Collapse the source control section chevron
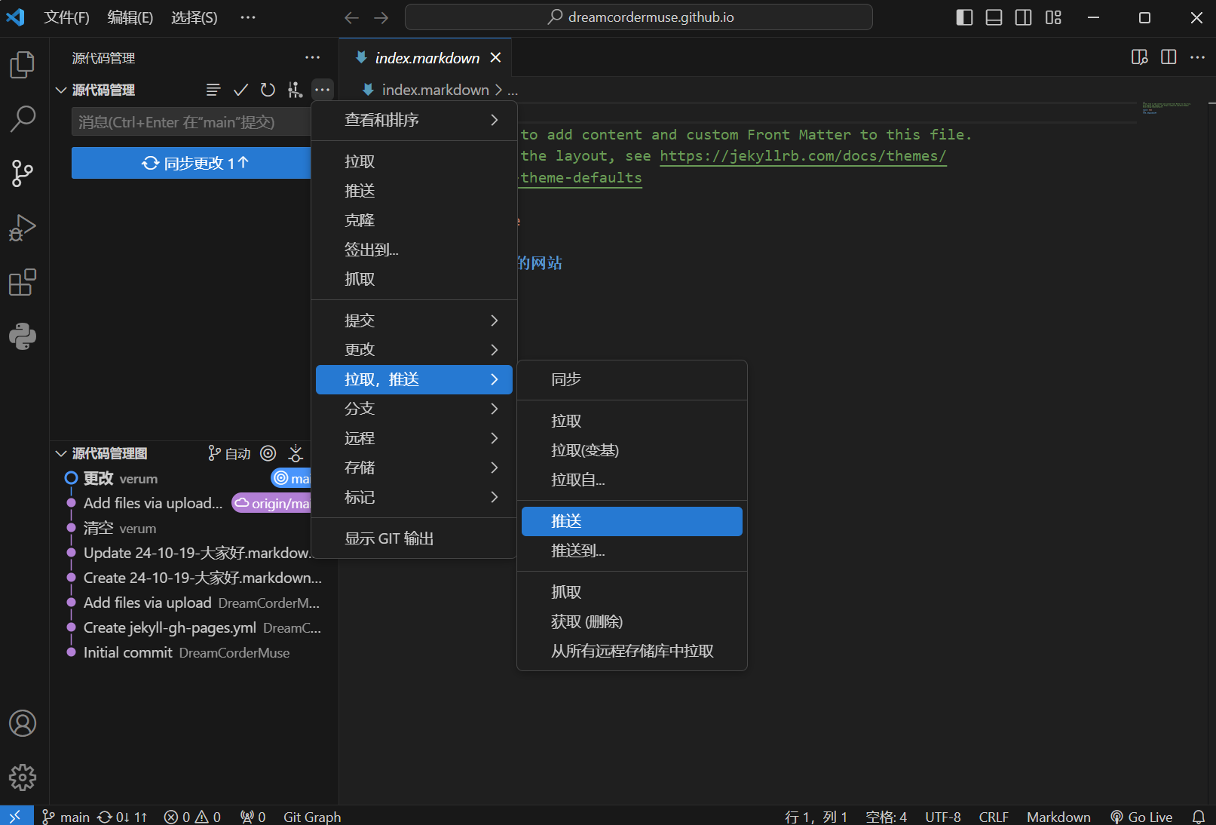 coord(61,90)
